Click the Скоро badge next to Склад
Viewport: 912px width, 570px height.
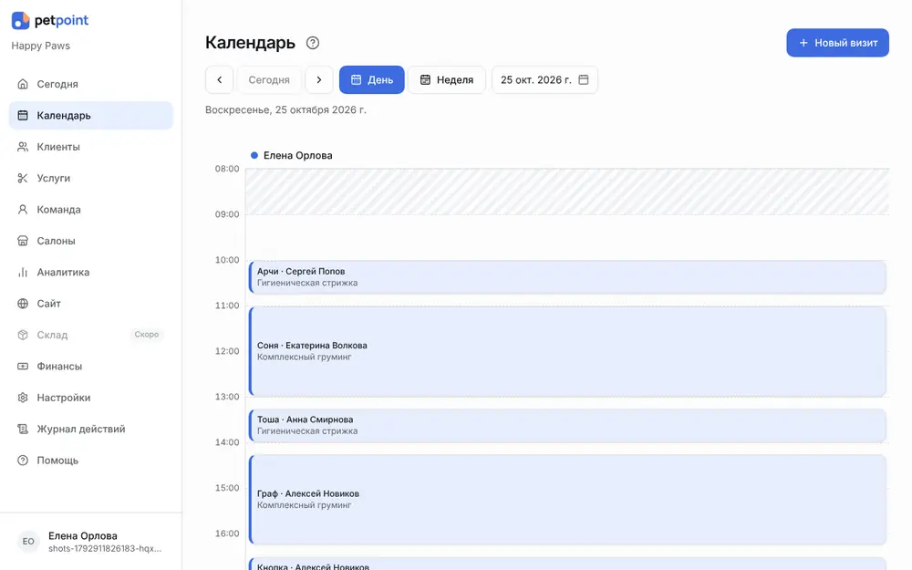[x=147, y=335]
